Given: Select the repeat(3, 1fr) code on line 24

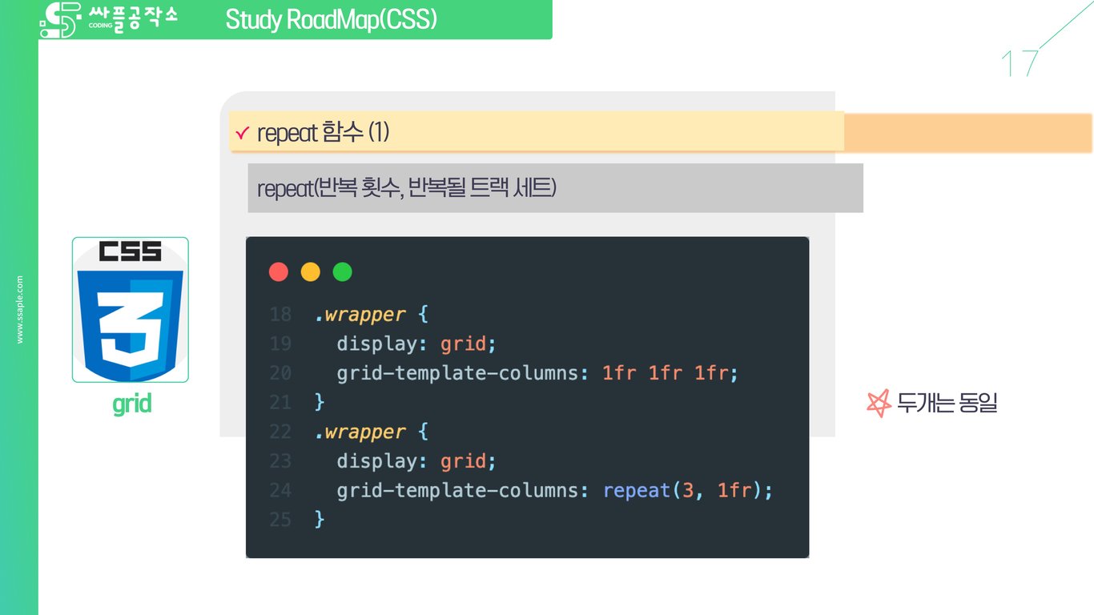Looking at the screenshot, I should point(682,490).
